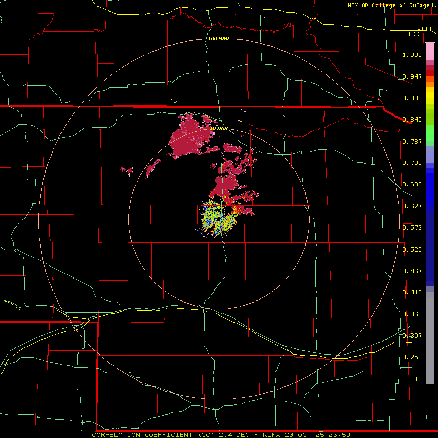This screenshot has width=438, height=438.
Task: Click the 100 NMI range ring label
Action: pos(219,38)
